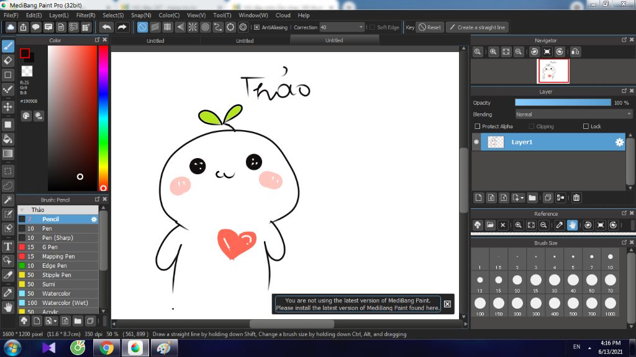This screenshot has height=357, width=636.
Task: Open Visual Studio from taskbar
Action: click(x=48, y=348)
